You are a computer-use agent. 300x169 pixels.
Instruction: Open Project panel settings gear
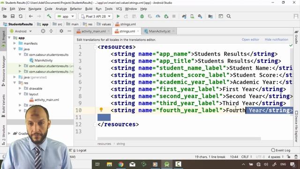click(61, 31)
